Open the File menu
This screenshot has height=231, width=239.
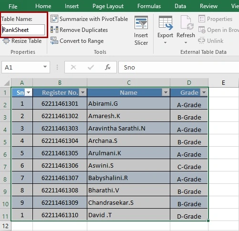point(13,7)
